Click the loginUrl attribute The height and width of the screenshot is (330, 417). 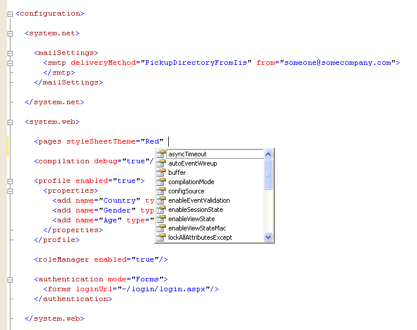94,289
